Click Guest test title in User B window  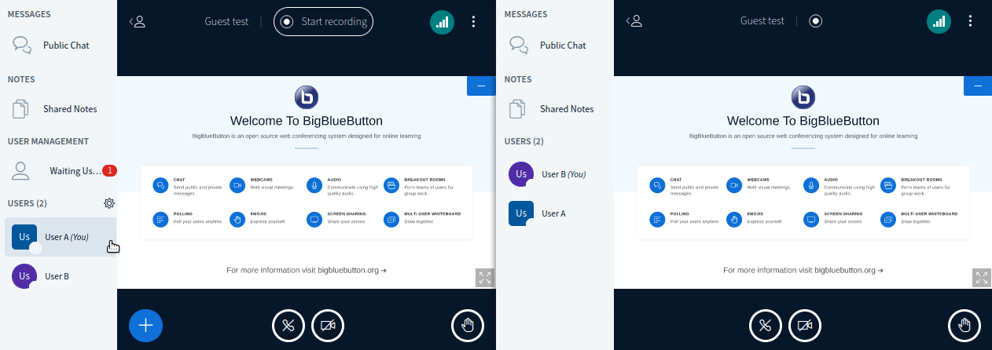(x=762, y=21)
